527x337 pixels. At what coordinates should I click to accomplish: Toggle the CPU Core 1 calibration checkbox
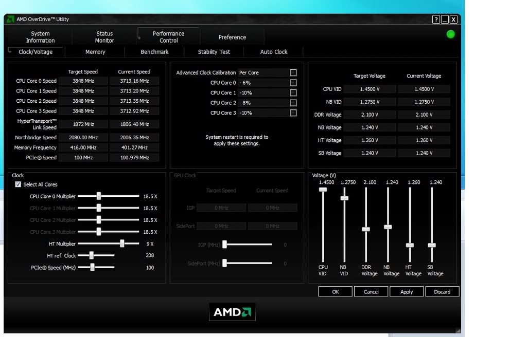[x=293, y=92]
